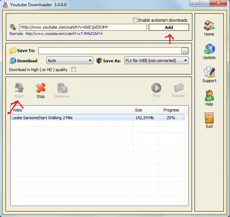The width and height of the screenshot is (230, 217).
Task: Open the Home icon in sidebar
Action: 209,27
